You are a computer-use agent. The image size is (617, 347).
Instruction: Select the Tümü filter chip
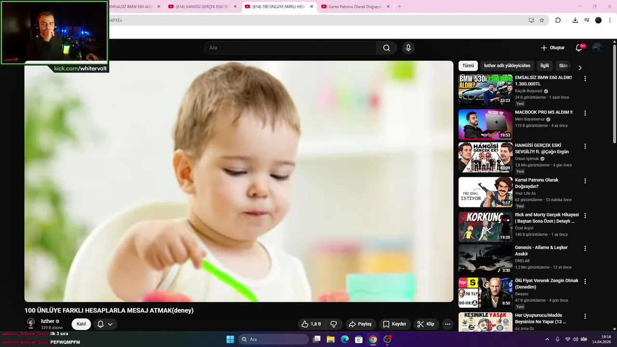468,66
